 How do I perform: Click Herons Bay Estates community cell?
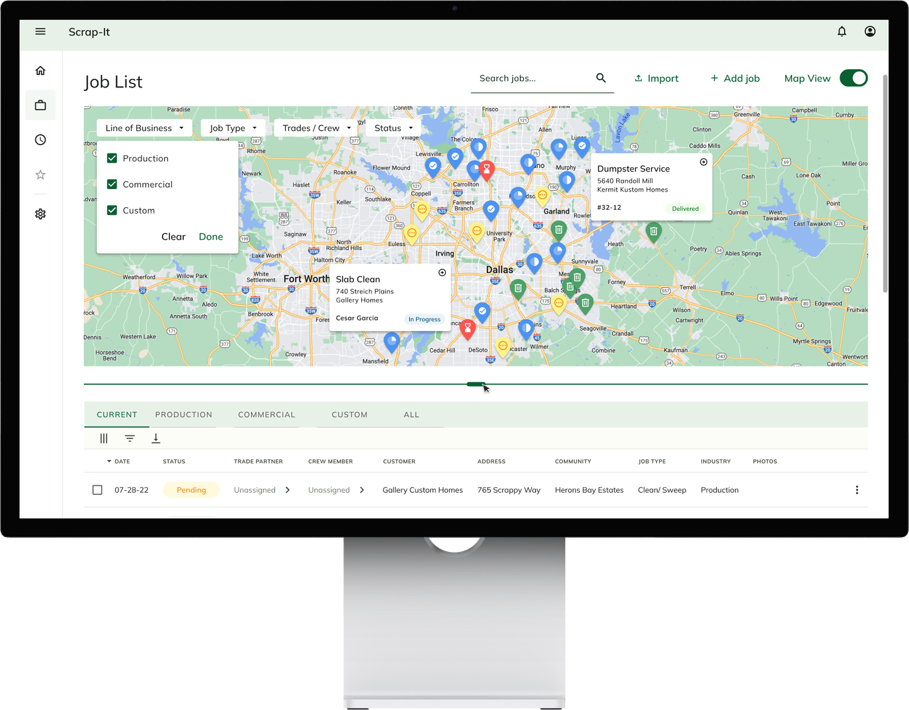click(589, 490)
